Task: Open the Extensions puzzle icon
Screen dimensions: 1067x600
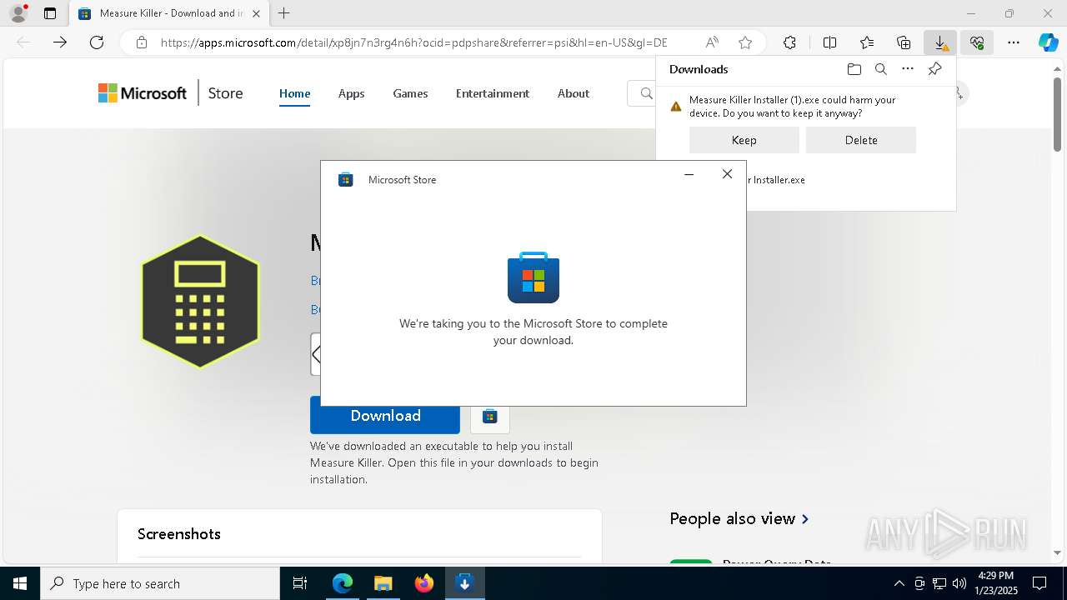Action: pyautogui.click(x=789, y=42)
